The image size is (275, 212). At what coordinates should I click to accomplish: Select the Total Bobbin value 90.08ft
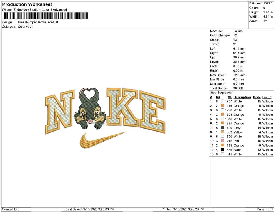[238, 88]
